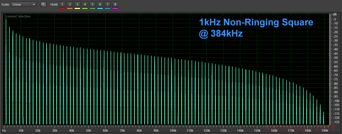This screenshot has width=342, height=134.
Task: Click the 50k frequency axis label
Action: (x=89, y=131)
